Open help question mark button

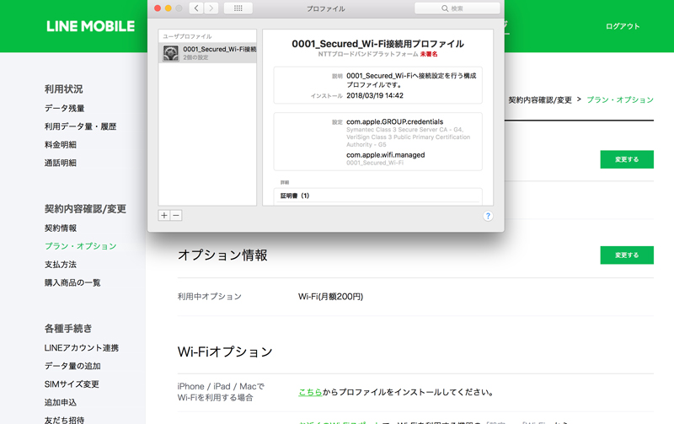[x=488, y=216]
